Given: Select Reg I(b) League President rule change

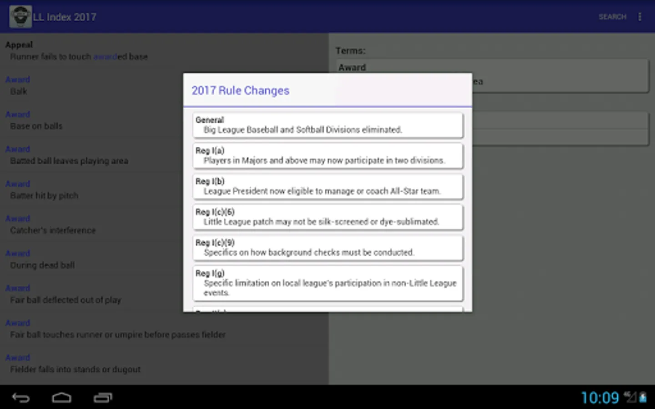Looking at the screenshot, I should point(328,186).
